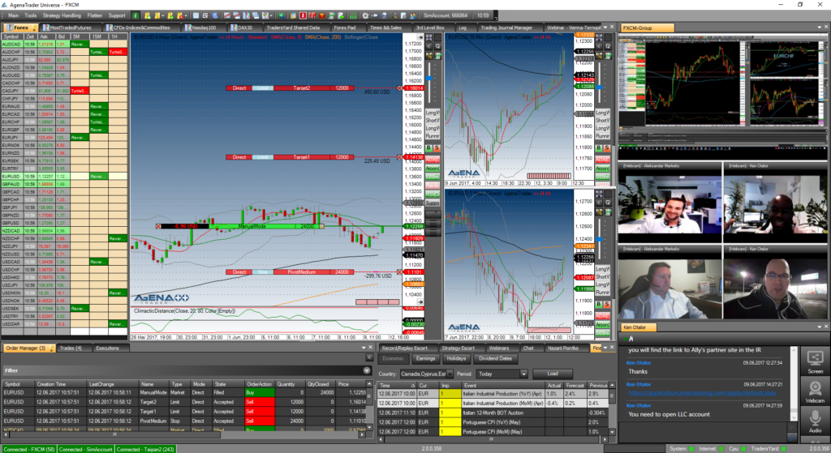Viewport: 831px width, 453px height.
Task: Adjust the zoom slider beside the lower right chart
Action: pyautogui.click(x=600, y=239)
